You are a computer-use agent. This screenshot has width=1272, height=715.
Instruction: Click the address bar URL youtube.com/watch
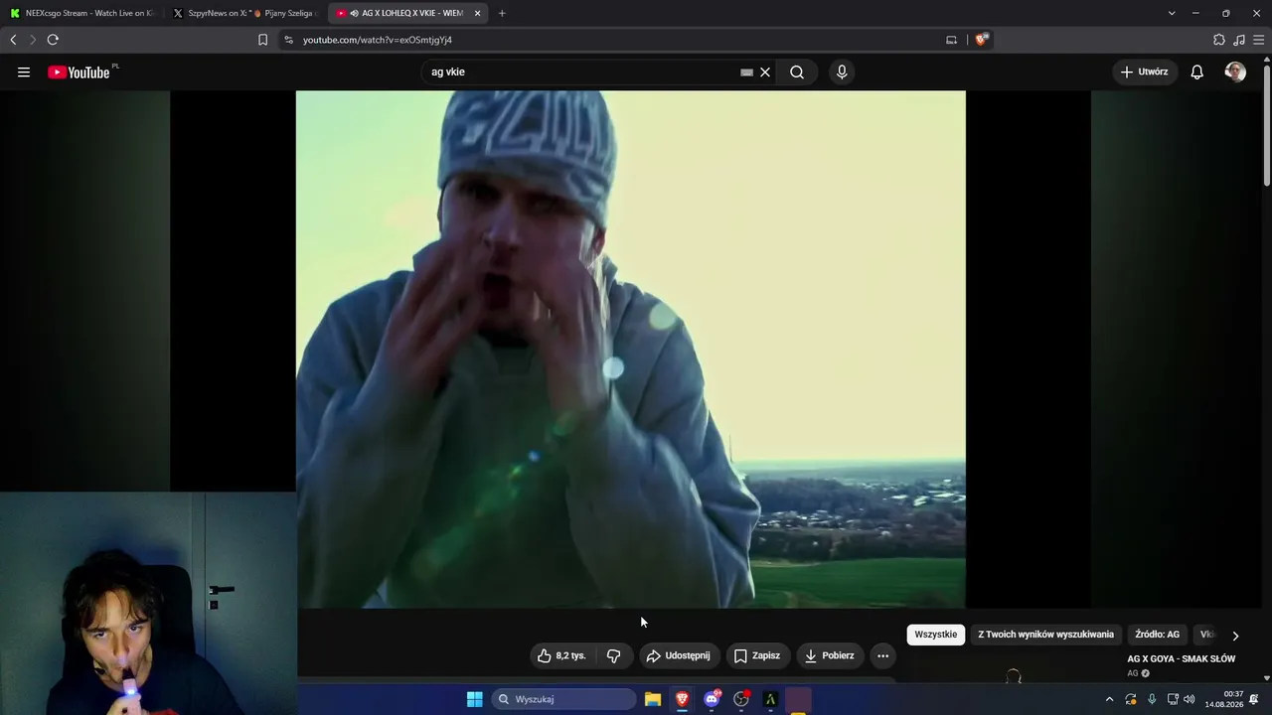378,40
